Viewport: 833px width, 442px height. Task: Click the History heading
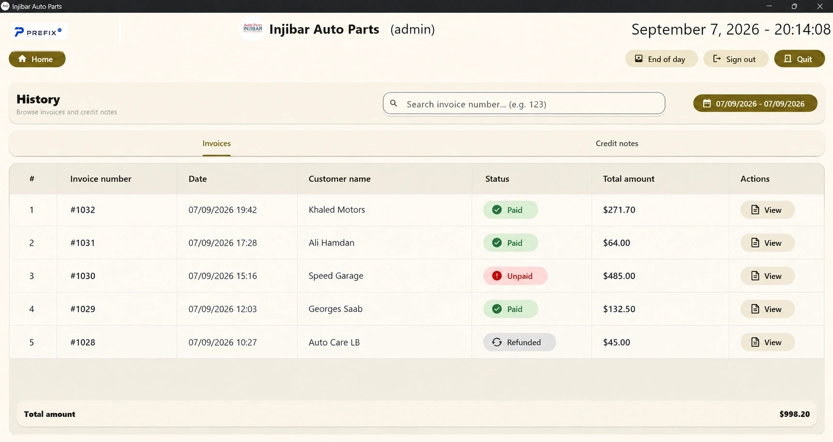coord(38,99)
